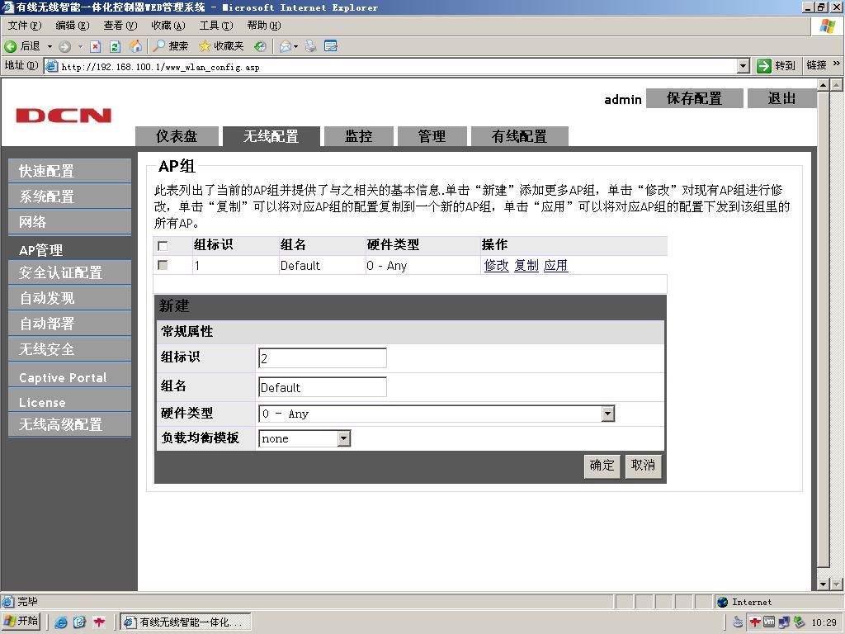Click the DCN logo

[x=64, y=116]
